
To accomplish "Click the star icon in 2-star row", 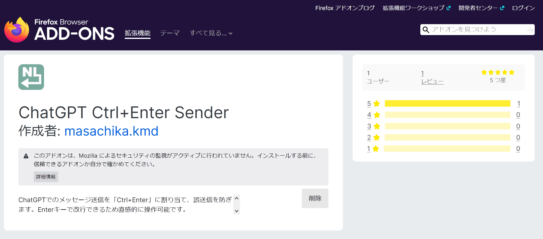I will click(377, 138).
